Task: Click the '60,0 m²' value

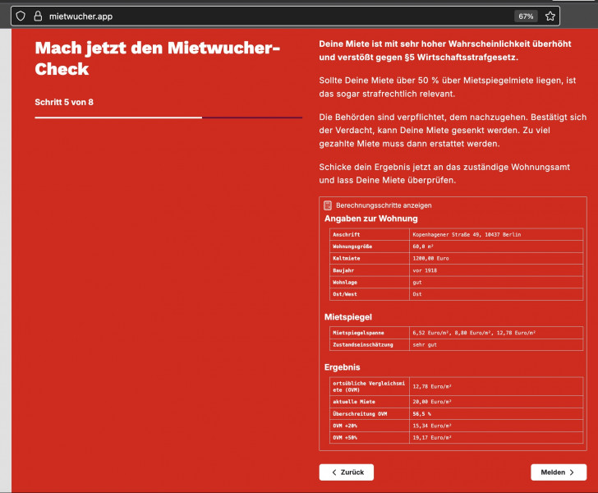Action: [x=423, y=246]
